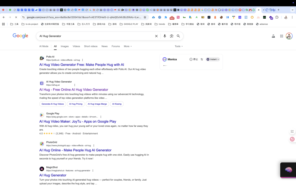Screen dimensions: 296x191
Task: Click the Google logo
Action: coord(20,36)
